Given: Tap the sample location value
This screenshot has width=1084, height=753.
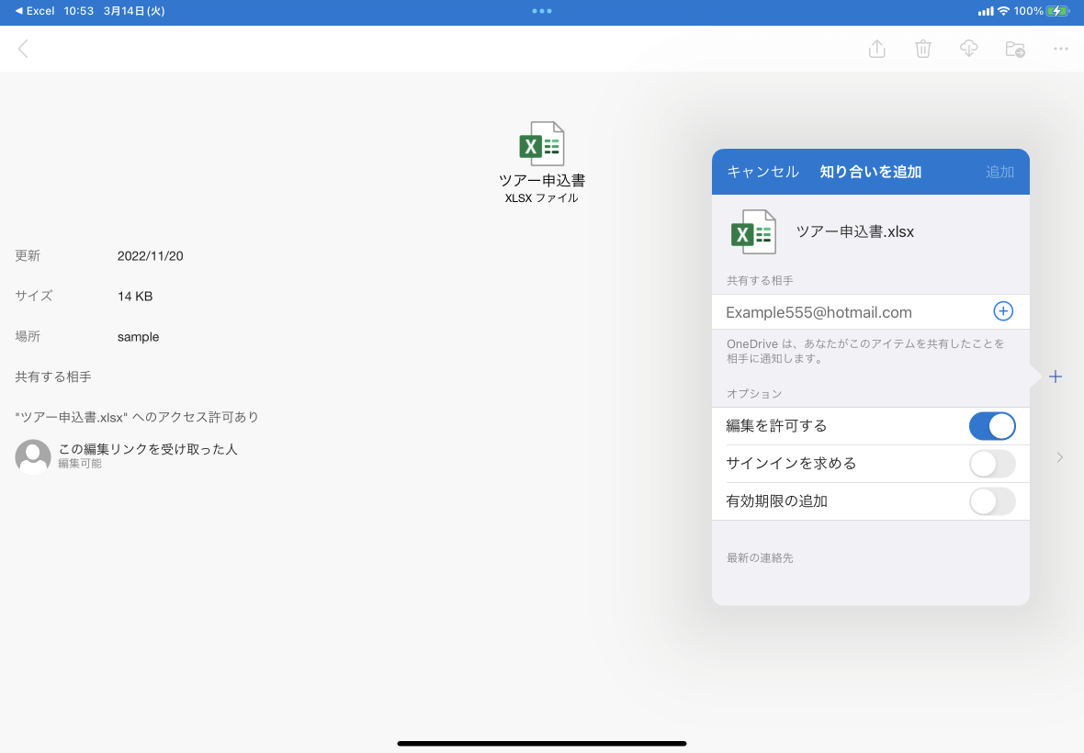Looking at the screenshot, I should (x=139, y=337).
